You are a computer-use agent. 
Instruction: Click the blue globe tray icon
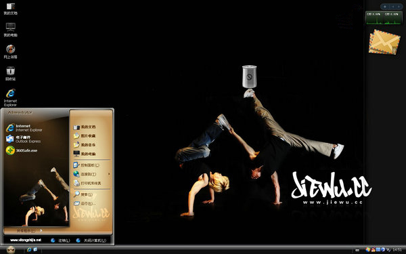coord(383,249)
